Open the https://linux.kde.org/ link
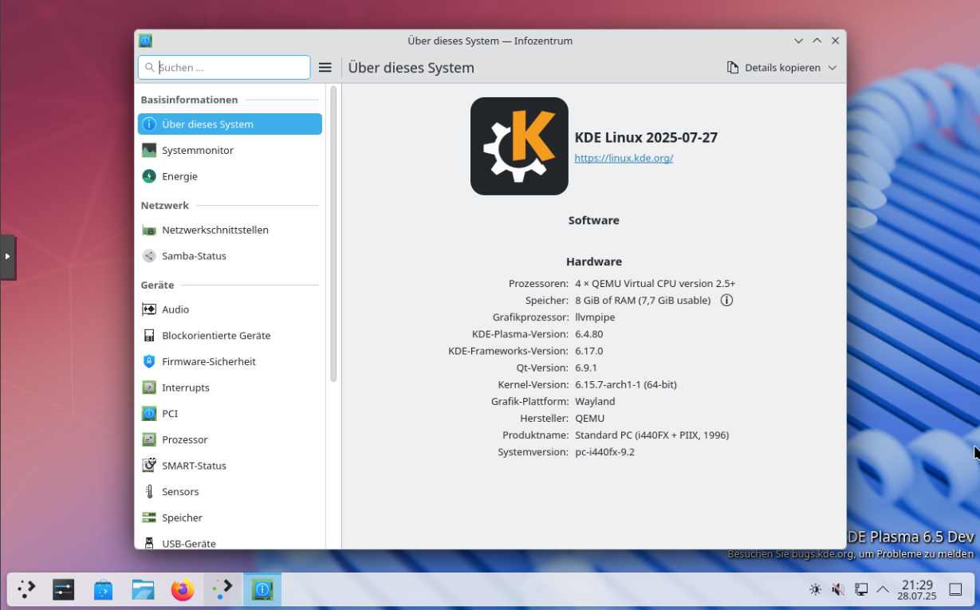 (x=624, y=158)
